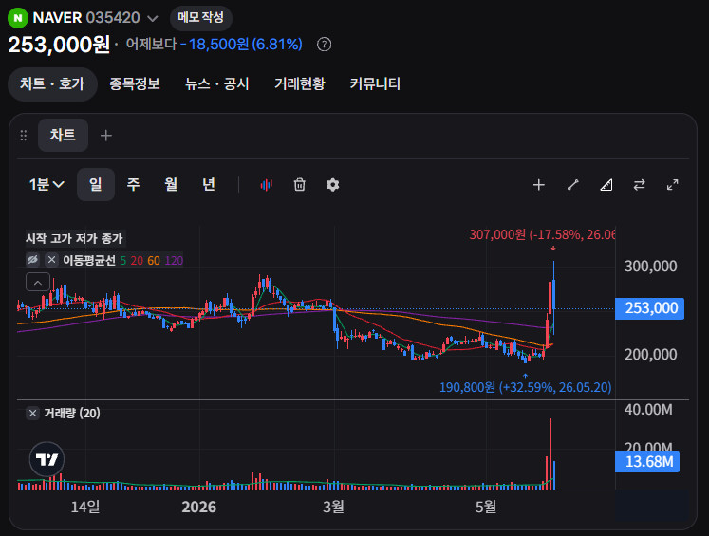Select the trend line drawing tool
The width and height of the screenshot is (709, 536).
(x=573, y=185)
